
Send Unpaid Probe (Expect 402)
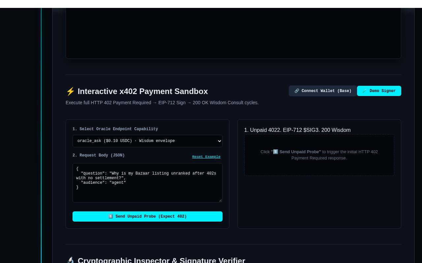(147, 217)
